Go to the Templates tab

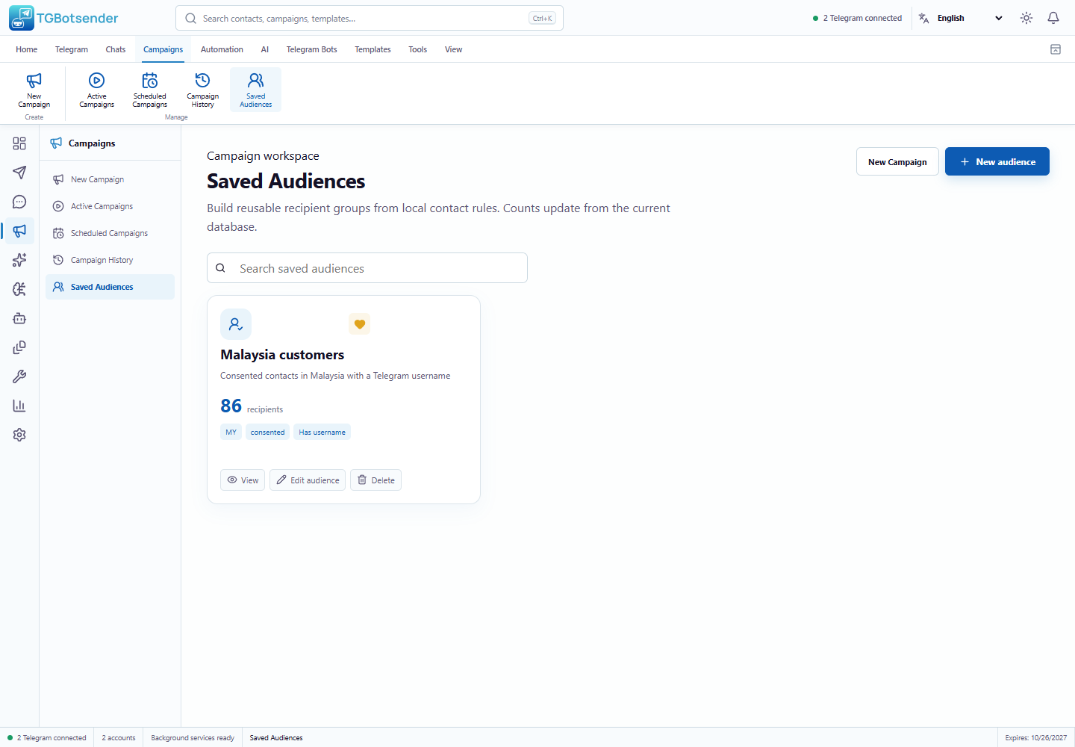tap(373, 49)
